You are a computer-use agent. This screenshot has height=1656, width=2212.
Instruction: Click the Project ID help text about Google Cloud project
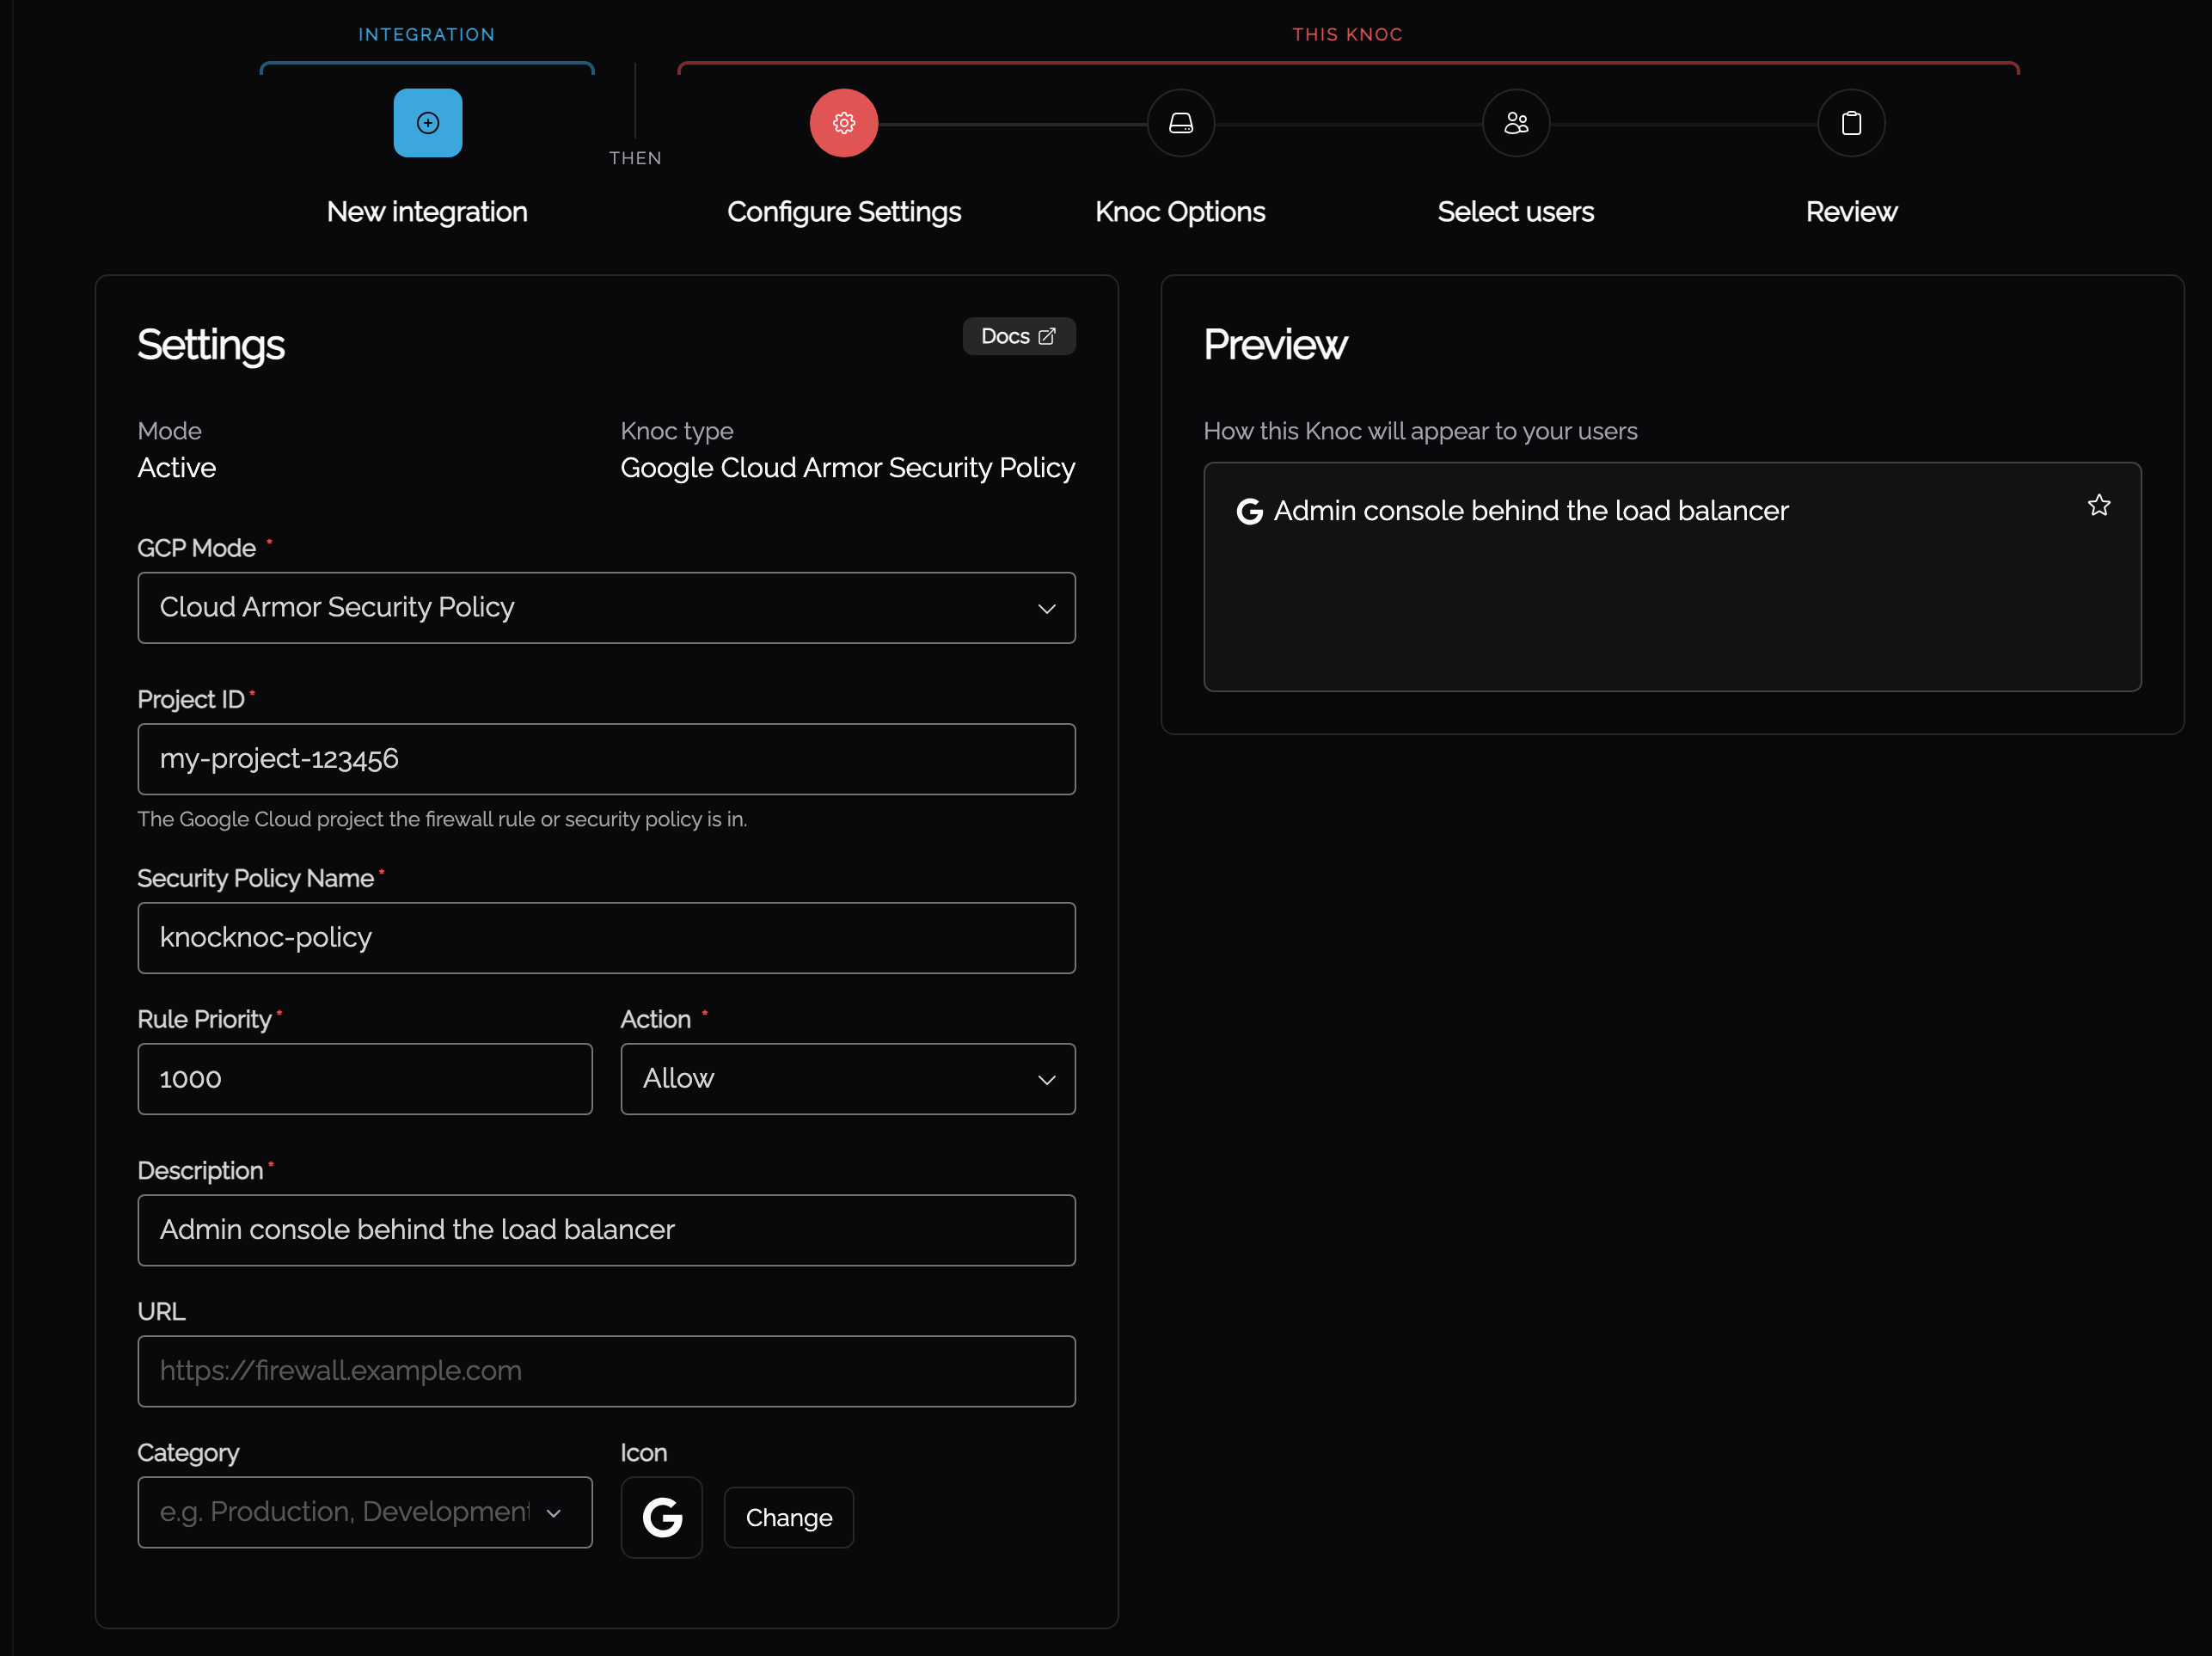click(442, 819)
